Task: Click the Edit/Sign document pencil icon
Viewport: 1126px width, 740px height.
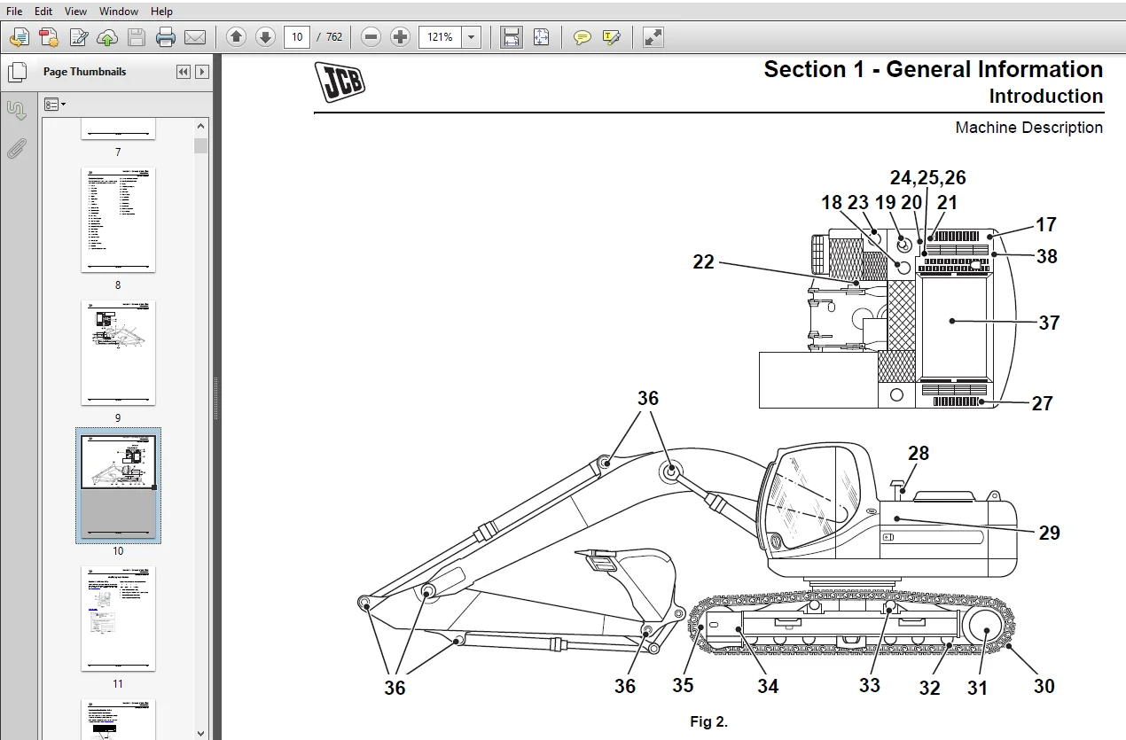Action: [x=79, y=37]
